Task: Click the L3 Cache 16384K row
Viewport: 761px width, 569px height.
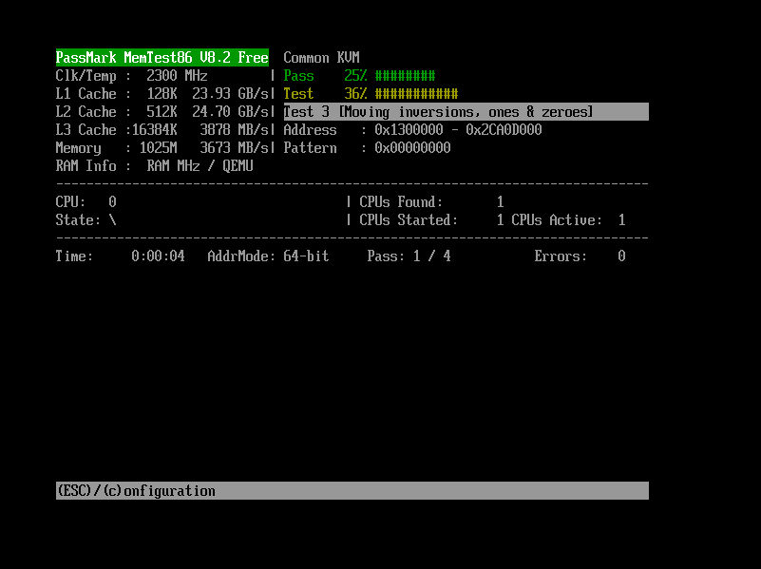Action: pos(164,129)
